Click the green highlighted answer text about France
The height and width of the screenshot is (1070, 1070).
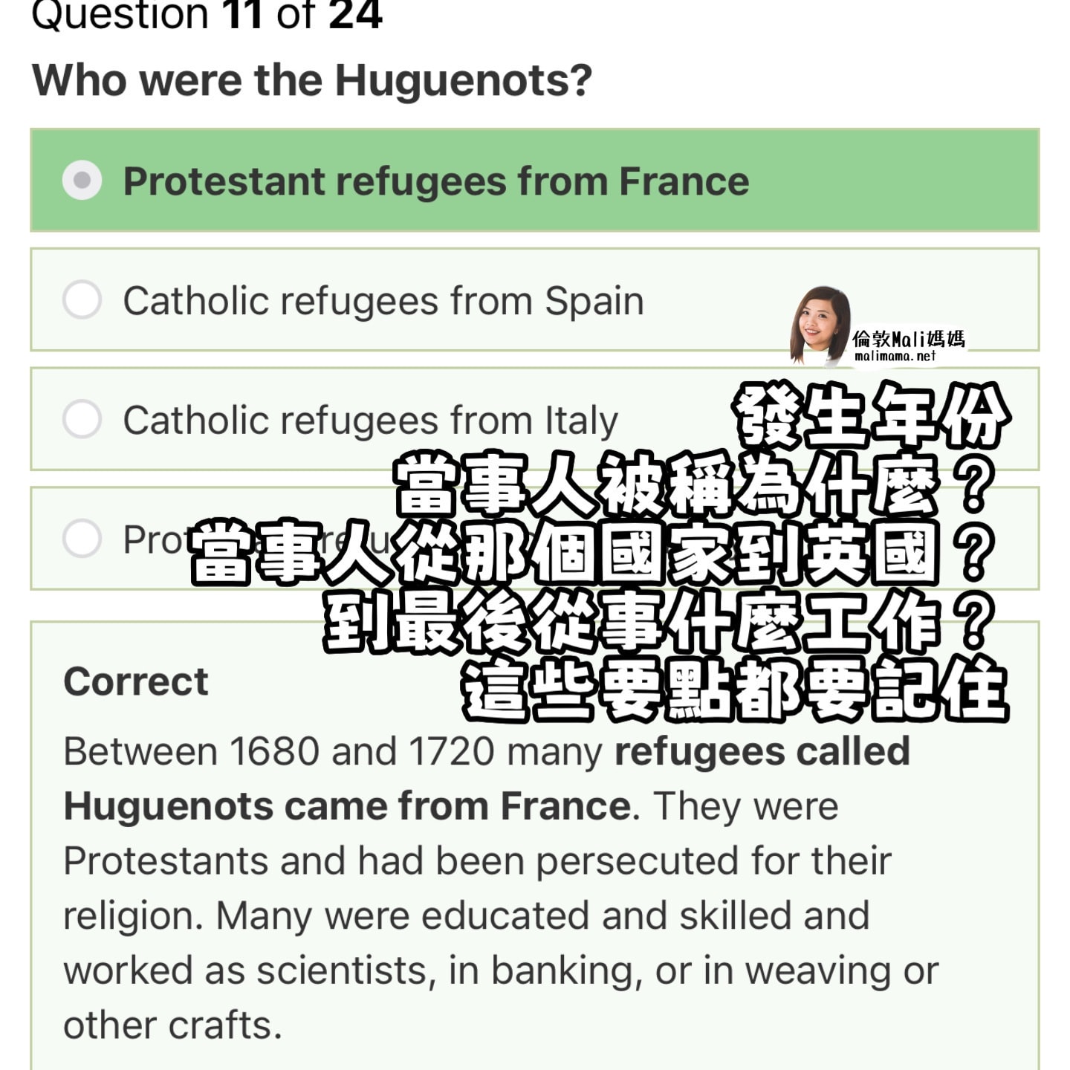(436, 181)
